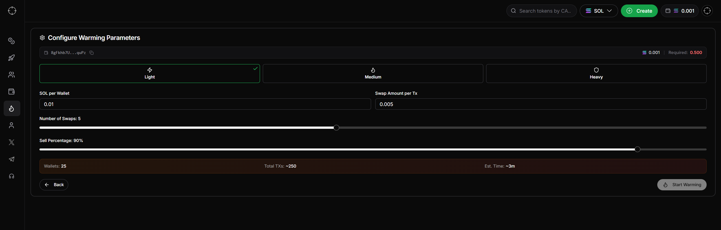
Task: Open the wallet balance 0.001 menu
Action: pos(680,11)
